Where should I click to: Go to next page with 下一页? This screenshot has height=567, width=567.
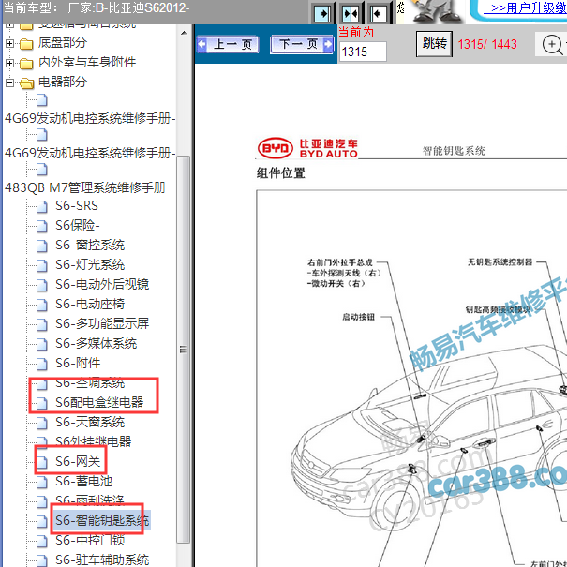(303, 45)
